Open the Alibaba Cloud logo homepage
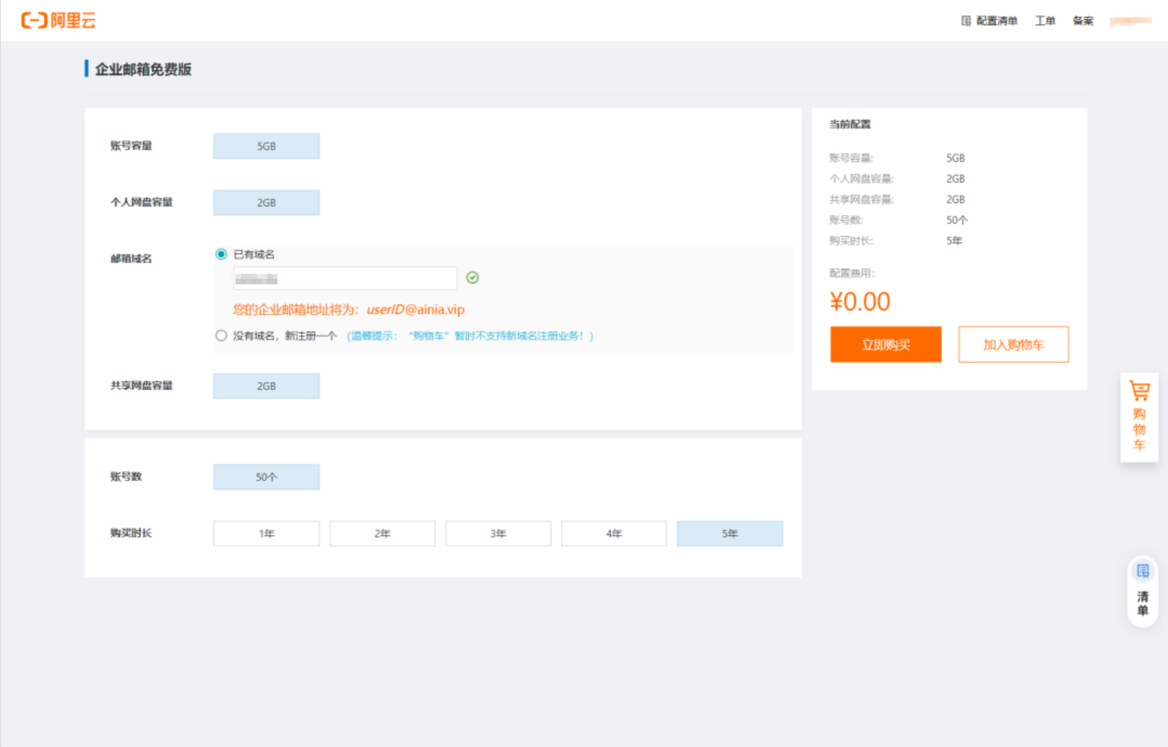Viewport: 1168px width, 747px height. (x=58, y=21)
